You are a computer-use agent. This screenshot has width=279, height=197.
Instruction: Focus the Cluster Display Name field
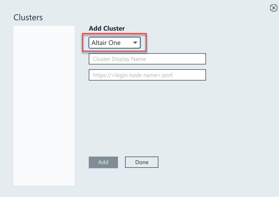click(147, 59)
